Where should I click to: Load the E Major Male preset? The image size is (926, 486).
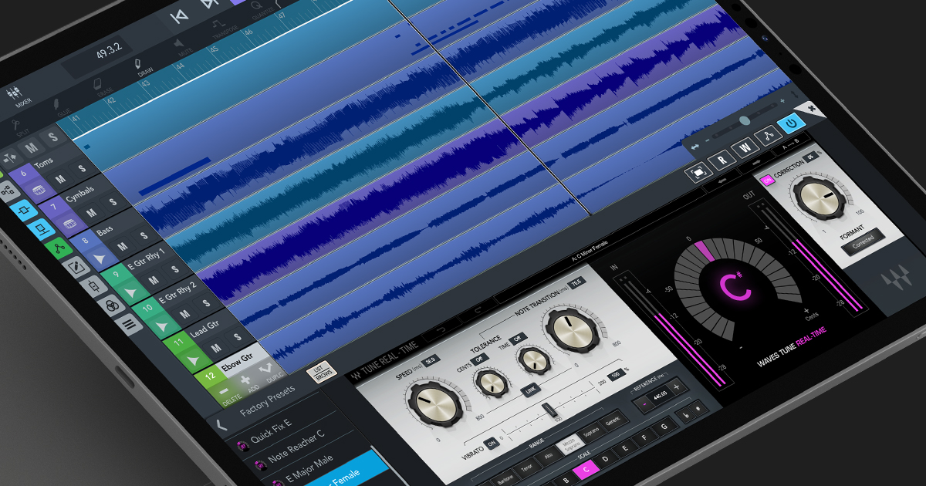click(x=309, y=471)
